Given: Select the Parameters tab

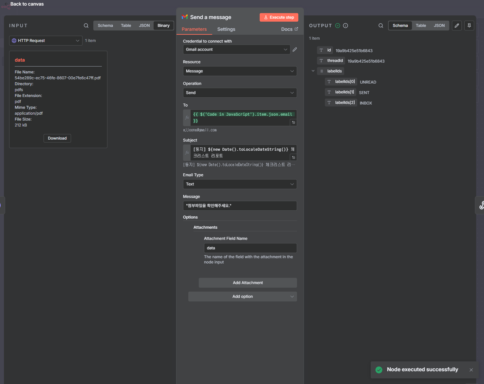Looking at the screenshot, I should point(194,29).
